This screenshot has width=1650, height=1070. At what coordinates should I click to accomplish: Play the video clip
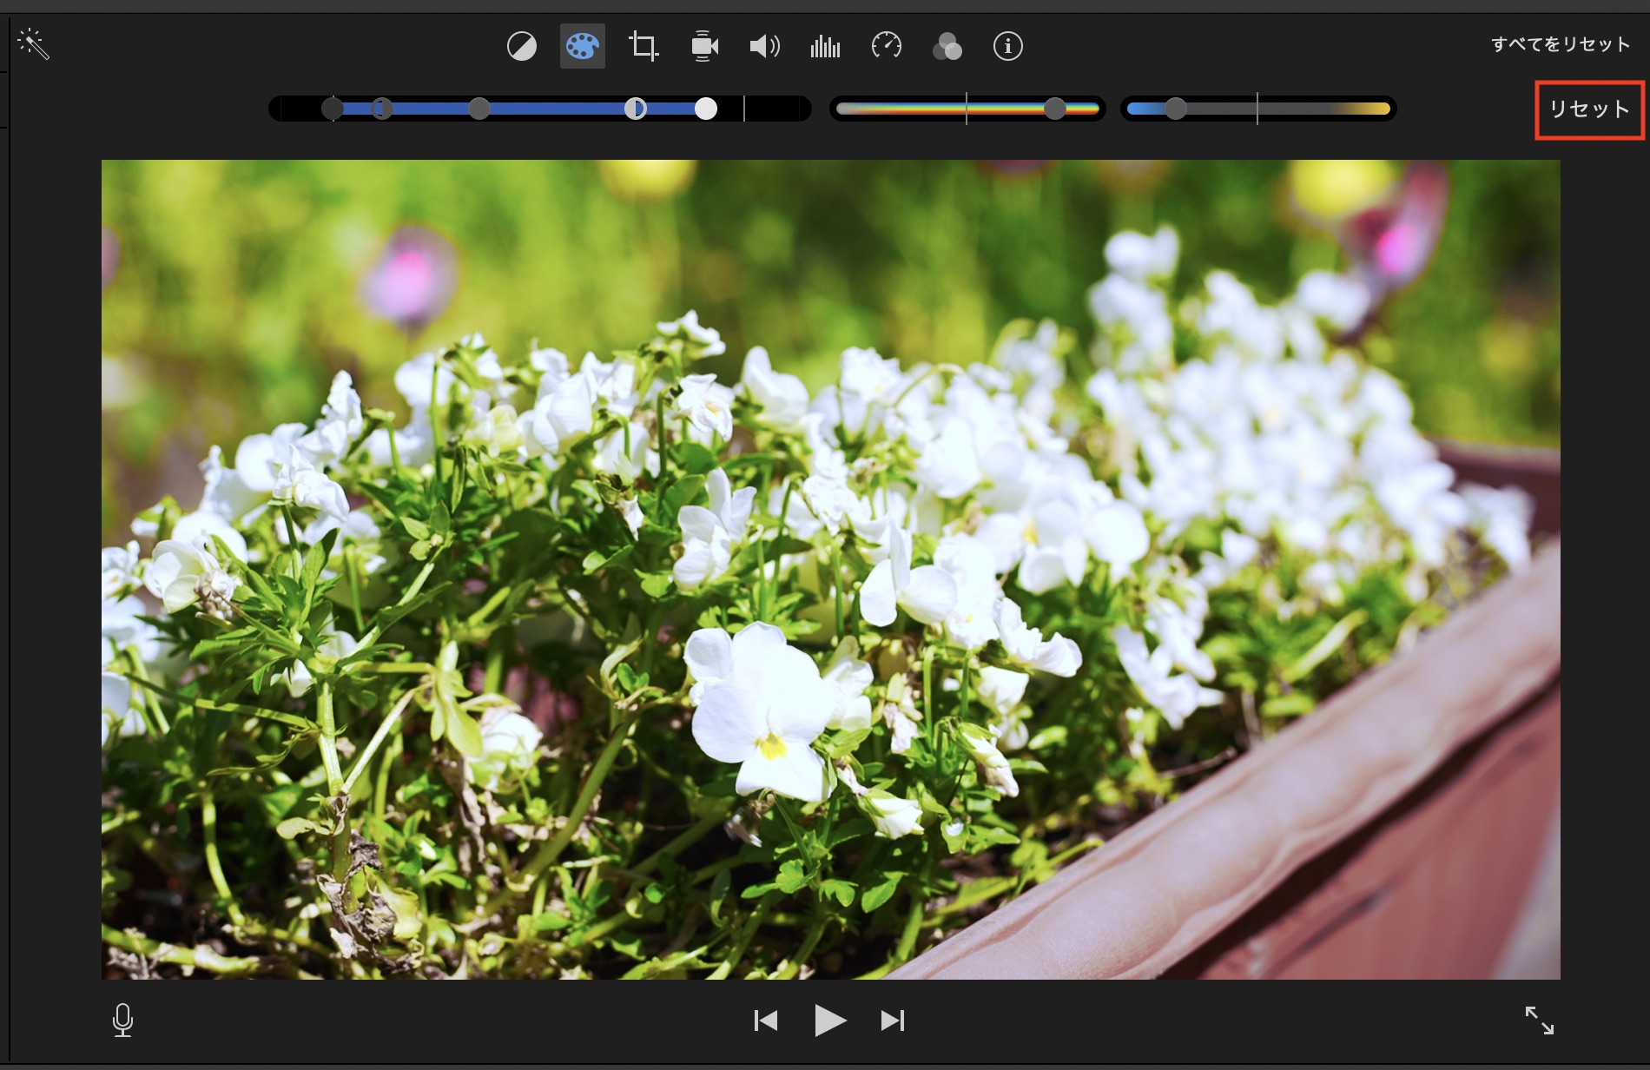[829, 1020]
